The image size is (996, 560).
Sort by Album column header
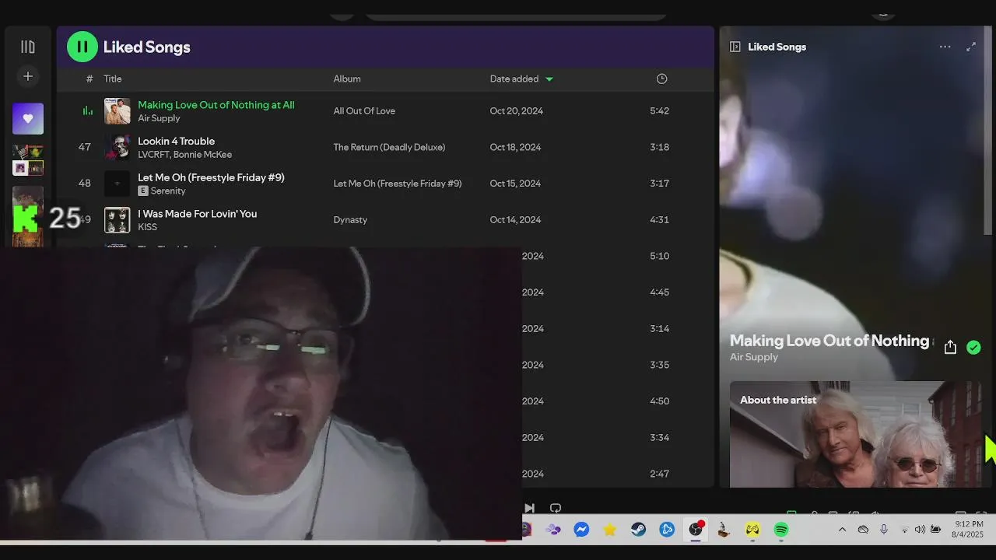(x=347, y=79)
